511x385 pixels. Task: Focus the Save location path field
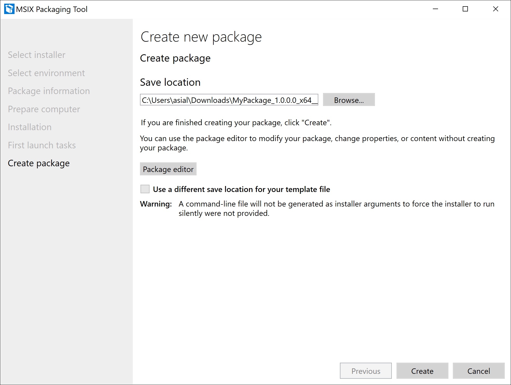click(228, 100)
